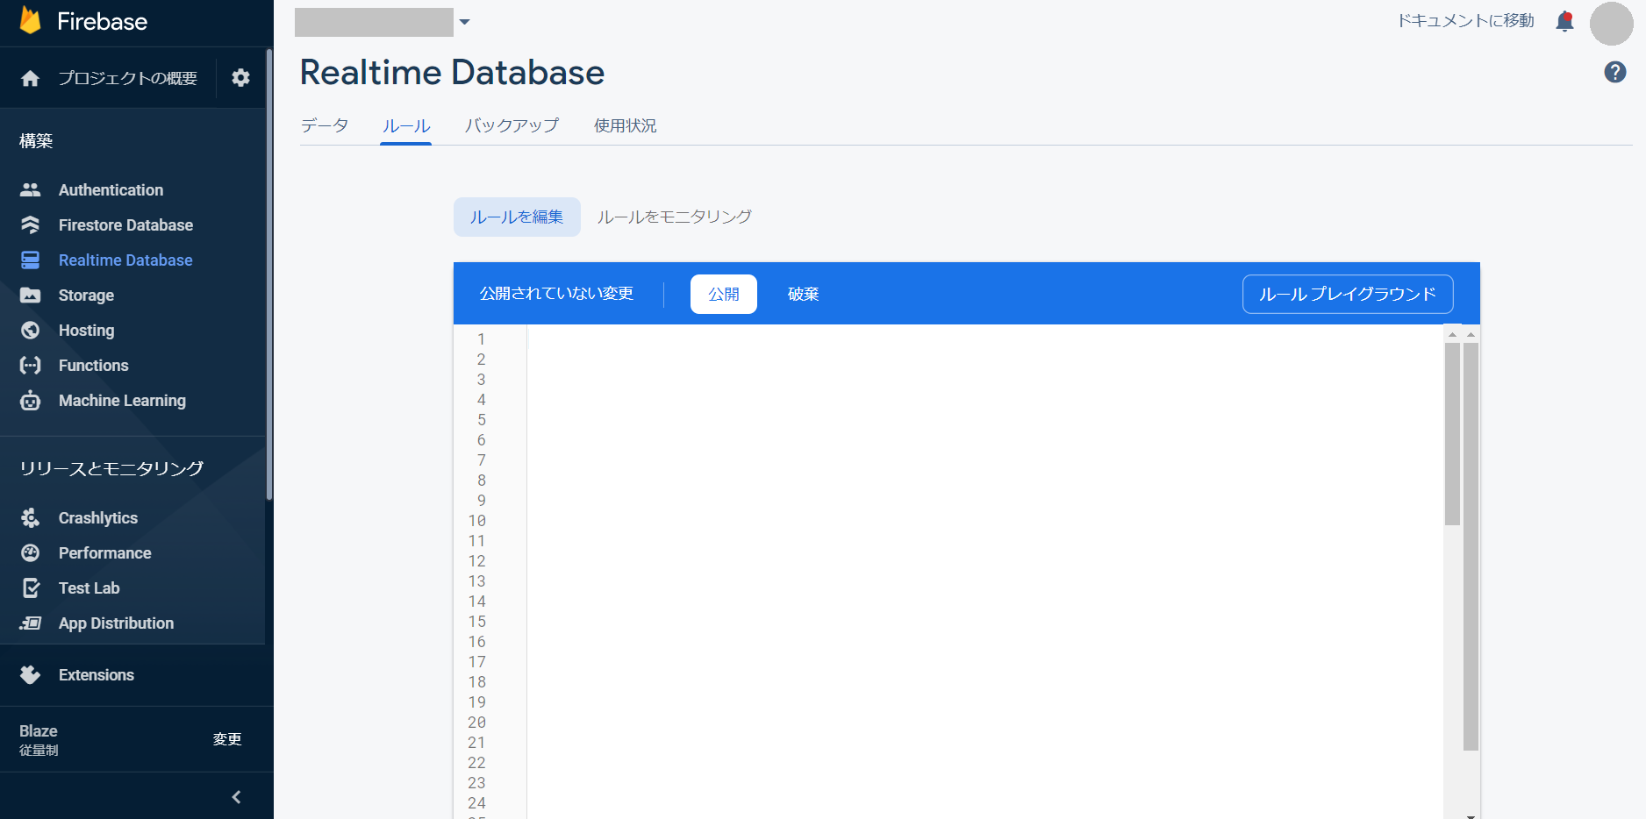The width and height of the screenshot is (1646, 819).
Task: Click line number 10 in the editor gutter
Action: [476, 520]
